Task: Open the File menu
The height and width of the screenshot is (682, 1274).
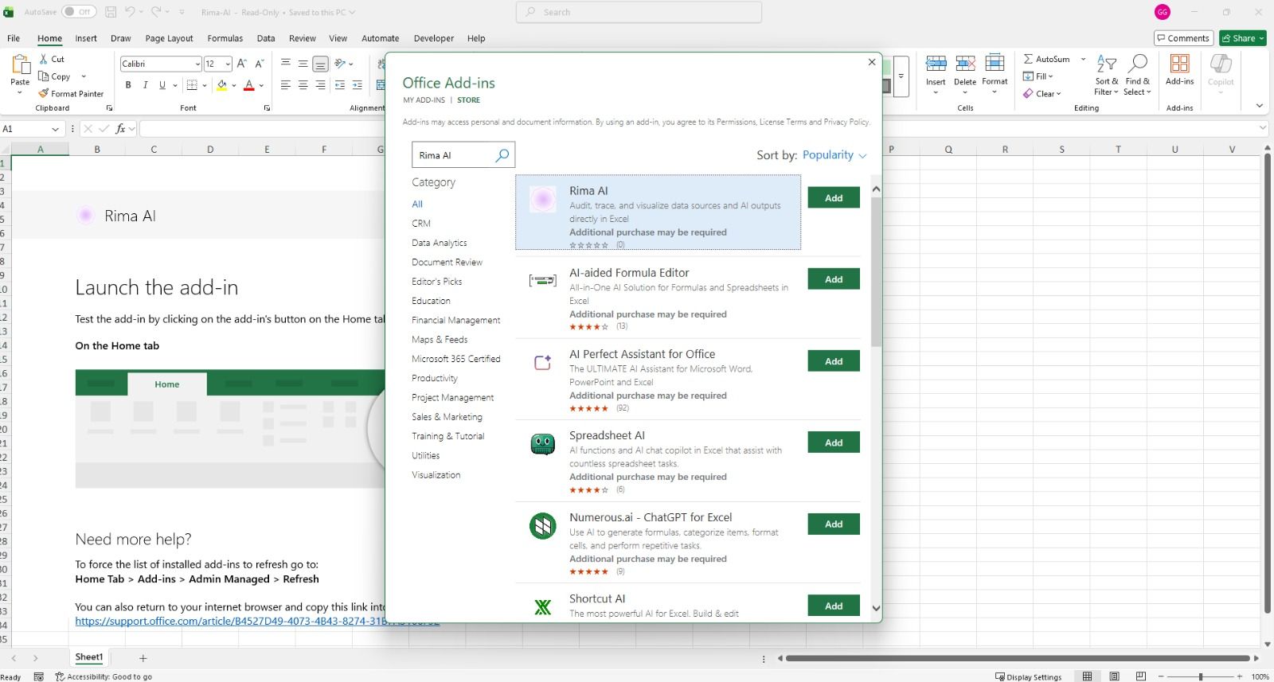Action: (14, 38)
